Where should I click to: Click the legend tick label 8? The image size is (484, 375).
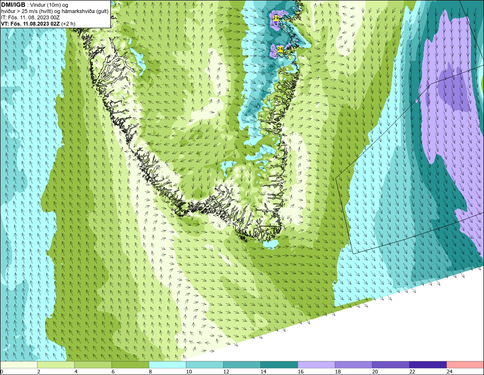coord(151,372)
